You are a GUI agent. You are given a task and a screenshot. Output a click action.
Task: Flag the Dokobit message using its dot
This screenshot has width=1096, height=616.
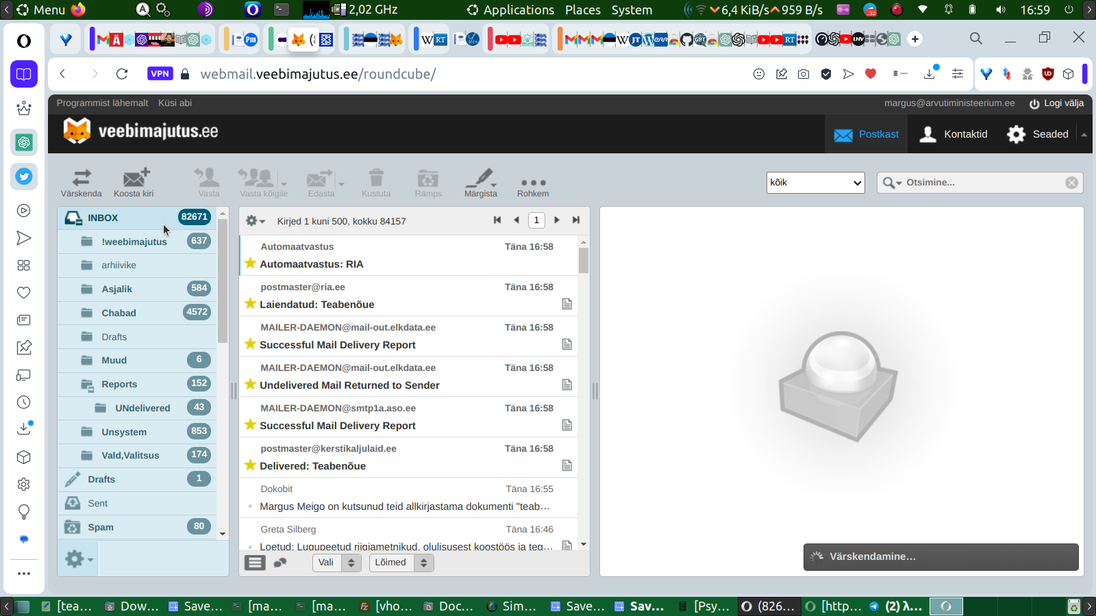[x=251, y=506]
